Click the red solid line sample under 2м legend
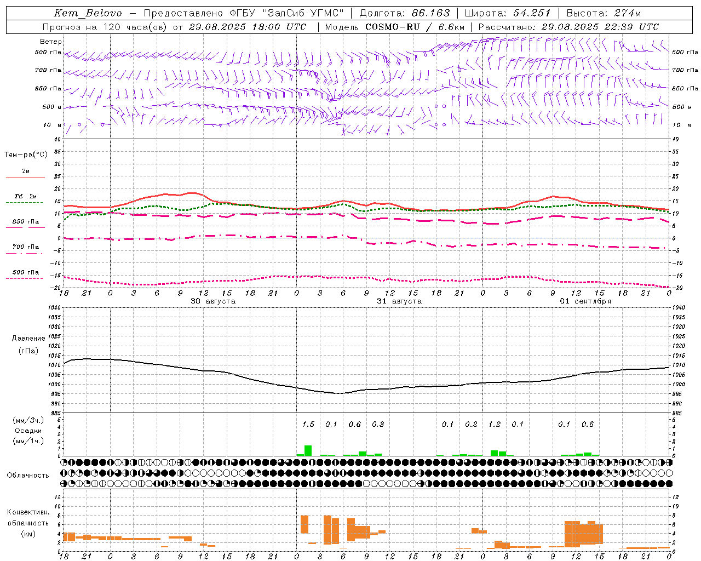This screenshot has height=561, width=701. (25, 177)
